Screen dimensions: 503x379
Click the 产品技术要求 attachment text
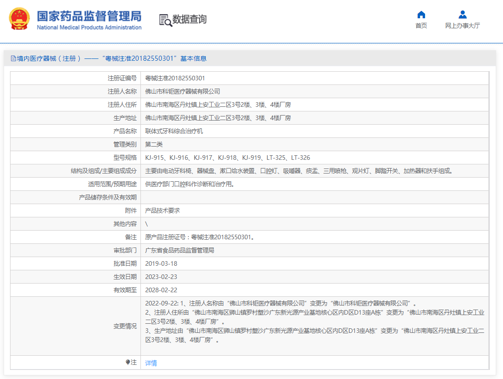[162, 211]
